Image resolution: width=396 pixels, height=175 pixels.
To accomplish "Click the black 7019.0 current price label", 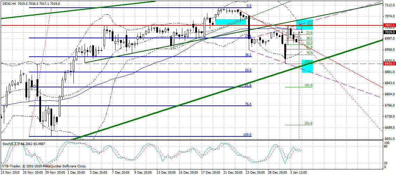I will (x=389, y=32).
